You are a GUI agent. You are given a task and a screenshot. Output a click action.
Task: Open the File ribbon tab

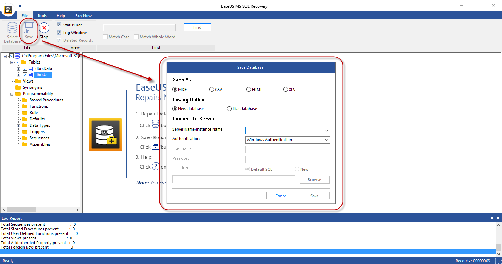[25, 16]
